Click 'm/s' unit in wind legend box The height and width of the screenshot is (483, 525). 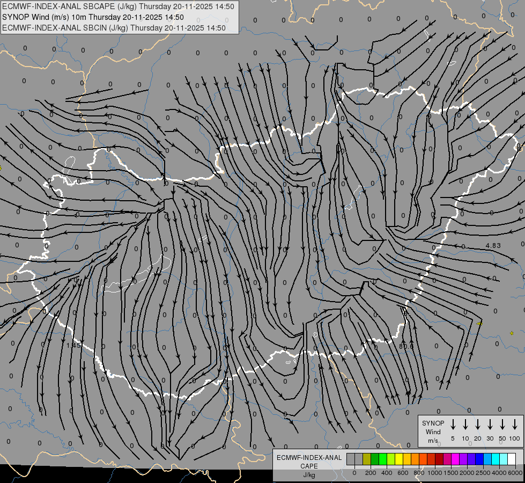click(x=433, y=441)
